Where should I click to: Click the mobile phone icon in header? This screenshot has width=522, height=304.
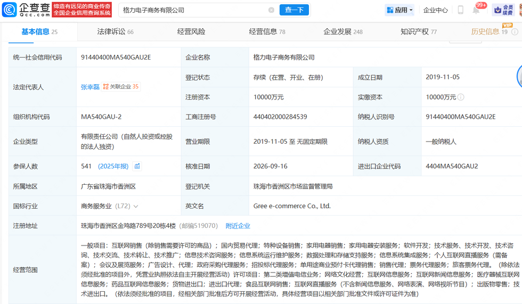click(x=460, y=10)
